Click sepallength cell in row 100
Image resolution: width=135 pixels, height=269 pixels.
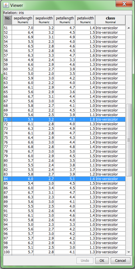(23, 252)
